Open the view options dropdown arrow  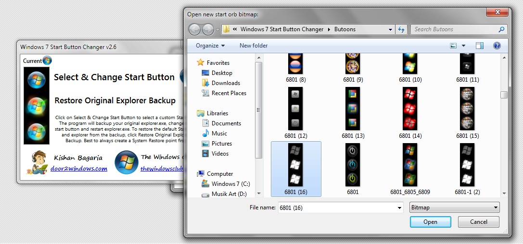(x=463, y=46)
